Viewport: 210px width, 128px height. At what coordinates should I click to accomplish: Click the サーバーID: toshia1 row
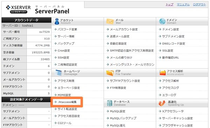(26, 25)
